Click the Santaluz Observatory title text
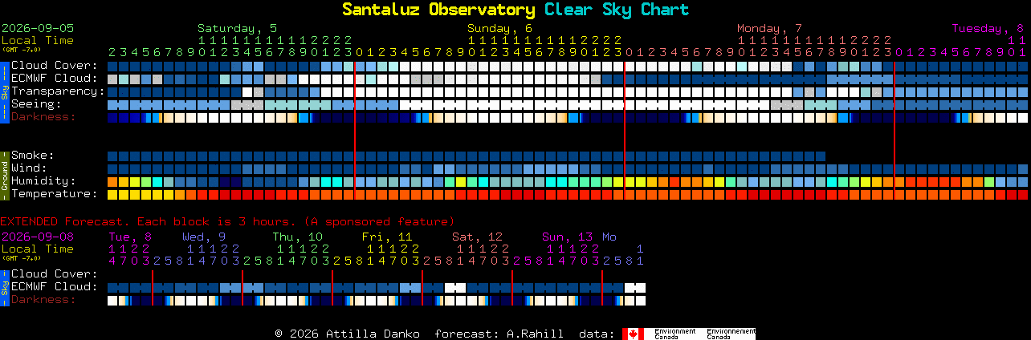The width and height of the screenshot is (1031, 340). click(438, 10)
